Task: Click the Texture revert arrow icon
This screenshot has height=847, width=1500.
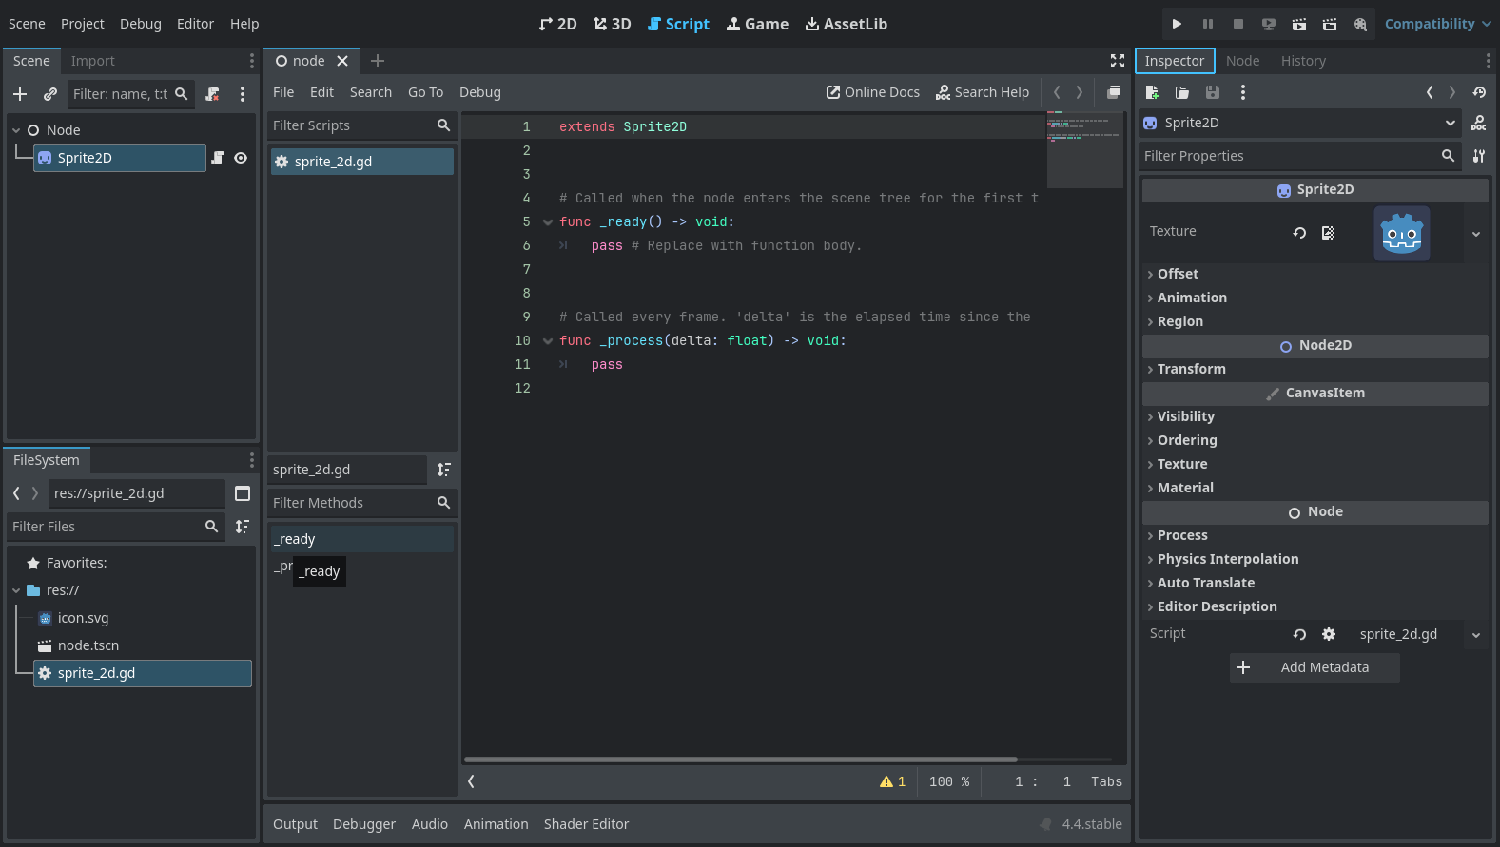Action: pyautogui.click(x=1299, y=232)
